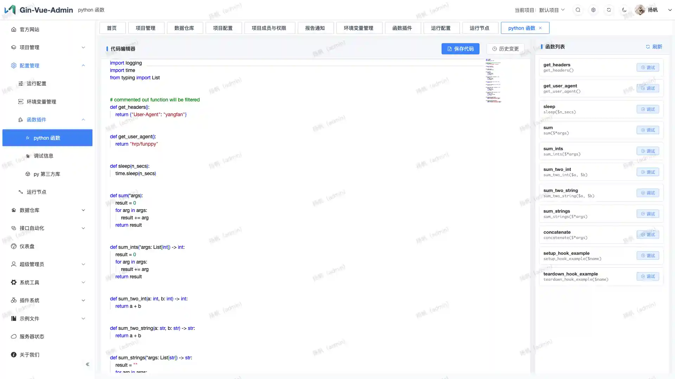The image size is (675, 379).
Task: Open settings gear icon in header
Action: (x=593, y=10)
